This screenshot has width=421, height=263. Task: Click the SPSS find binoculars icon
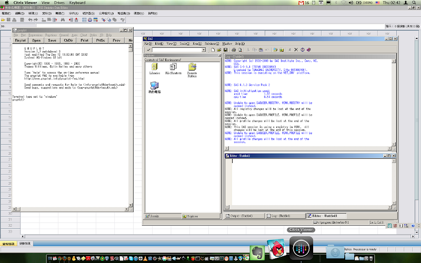(x=62, y=20)
